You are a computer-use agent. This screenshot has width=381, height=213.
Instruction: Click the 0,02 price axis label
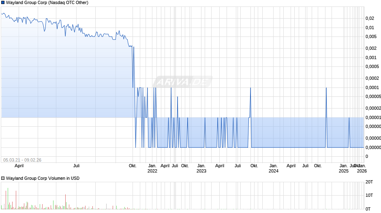[370, 19]
